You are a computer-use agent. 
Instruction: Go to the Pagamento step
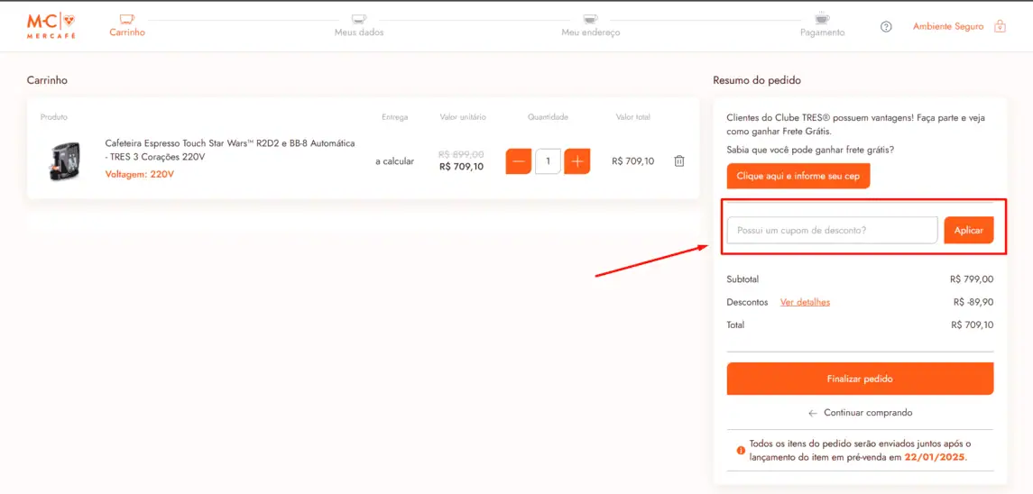pyautogui.click(x=822, y=32)
